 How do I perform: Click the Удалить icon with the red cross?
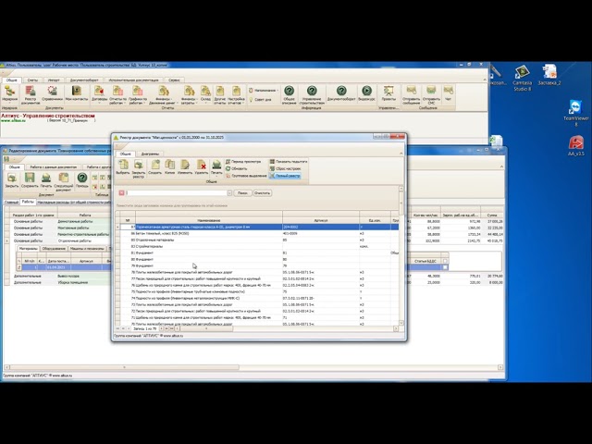[202, 166]
